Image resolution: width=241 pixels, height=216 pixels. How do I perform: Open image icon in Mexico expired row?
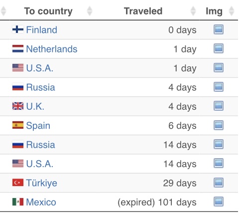[219, 202]
